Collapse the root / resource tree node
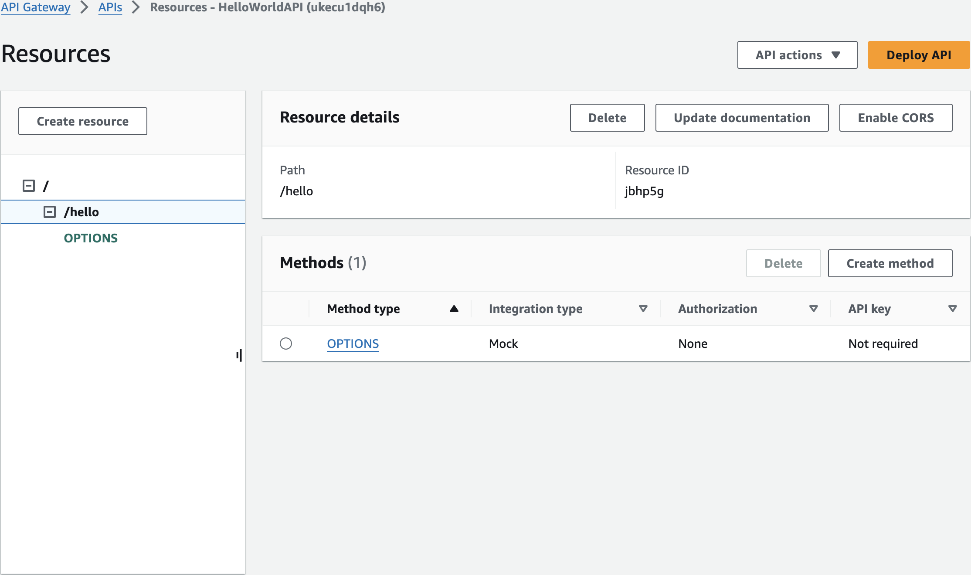This screenshot has width=971, height=575. click(x=29, y=186)
